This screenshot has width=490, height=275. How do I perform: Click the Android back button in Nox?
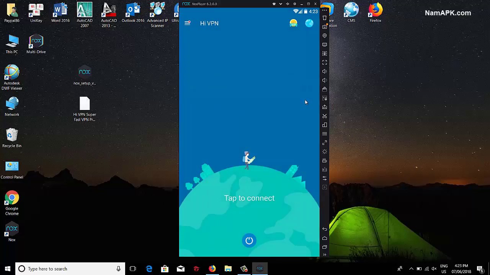coord(325,229)
